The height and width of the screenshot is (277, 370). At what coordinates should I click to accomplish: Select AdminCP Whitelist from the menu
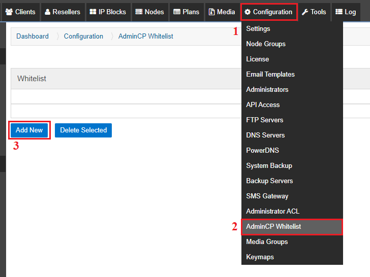pyautogui.click(x=273, y=226)
